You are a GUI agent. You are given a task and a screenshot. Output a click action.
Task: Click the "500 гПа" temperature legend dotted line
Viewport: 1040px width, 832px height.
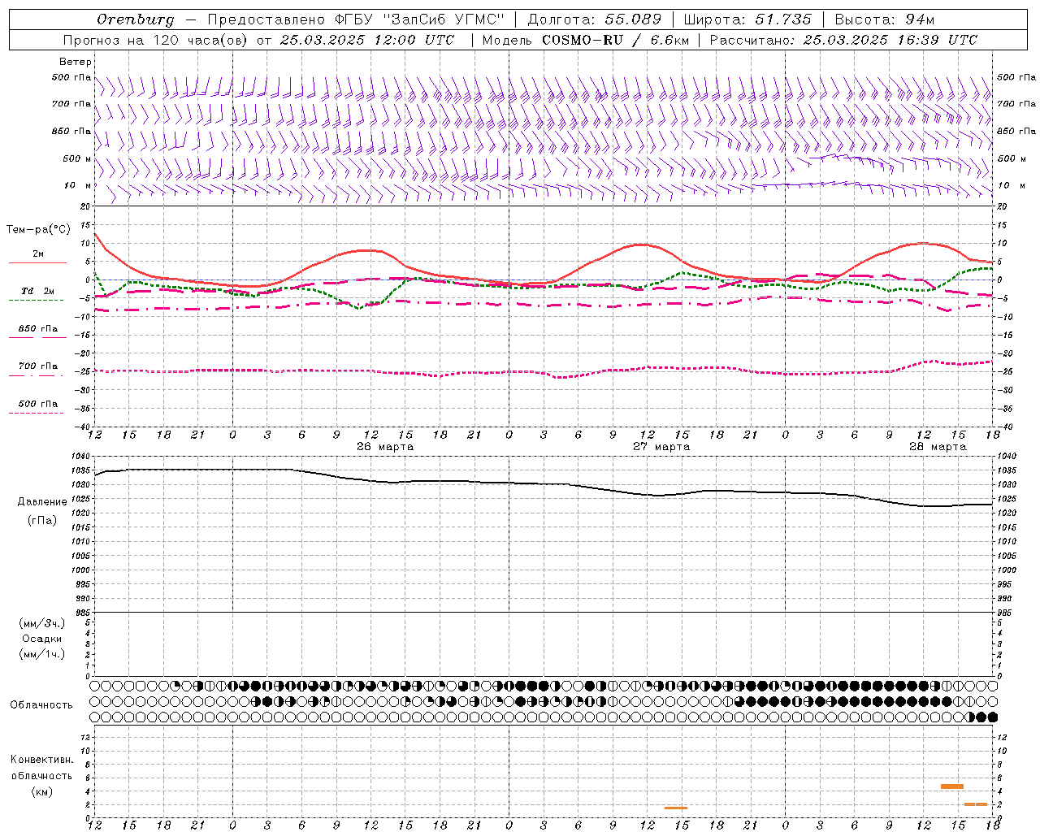(36, 413)
